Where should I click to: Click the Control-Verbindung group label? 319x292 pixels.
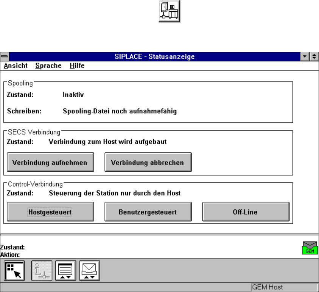35,184
